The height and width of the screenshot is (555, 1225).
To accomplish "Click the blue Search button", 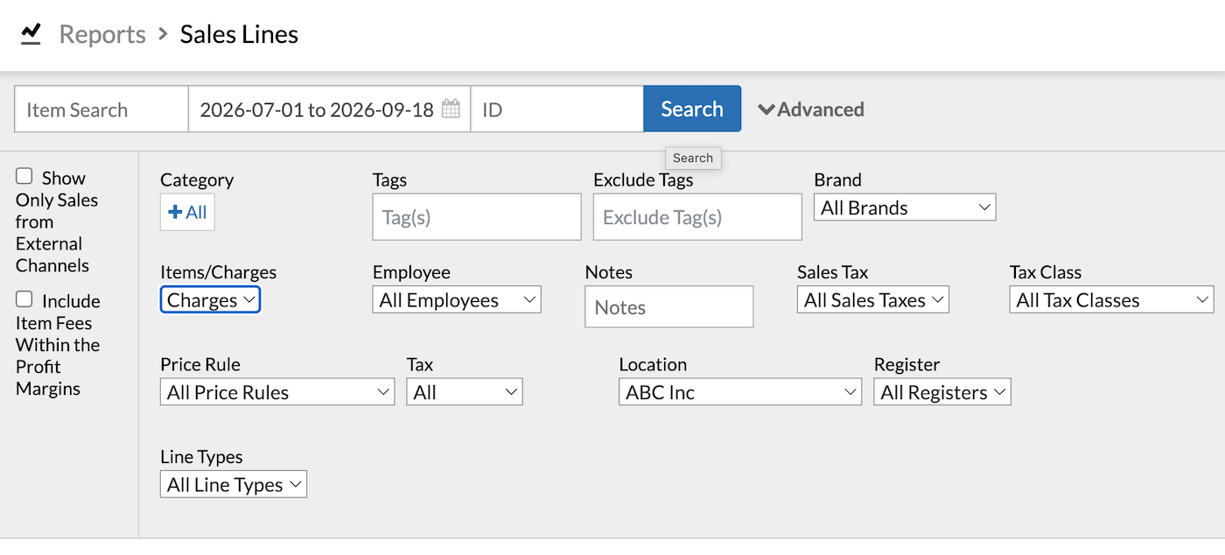I will coord(692,109).
